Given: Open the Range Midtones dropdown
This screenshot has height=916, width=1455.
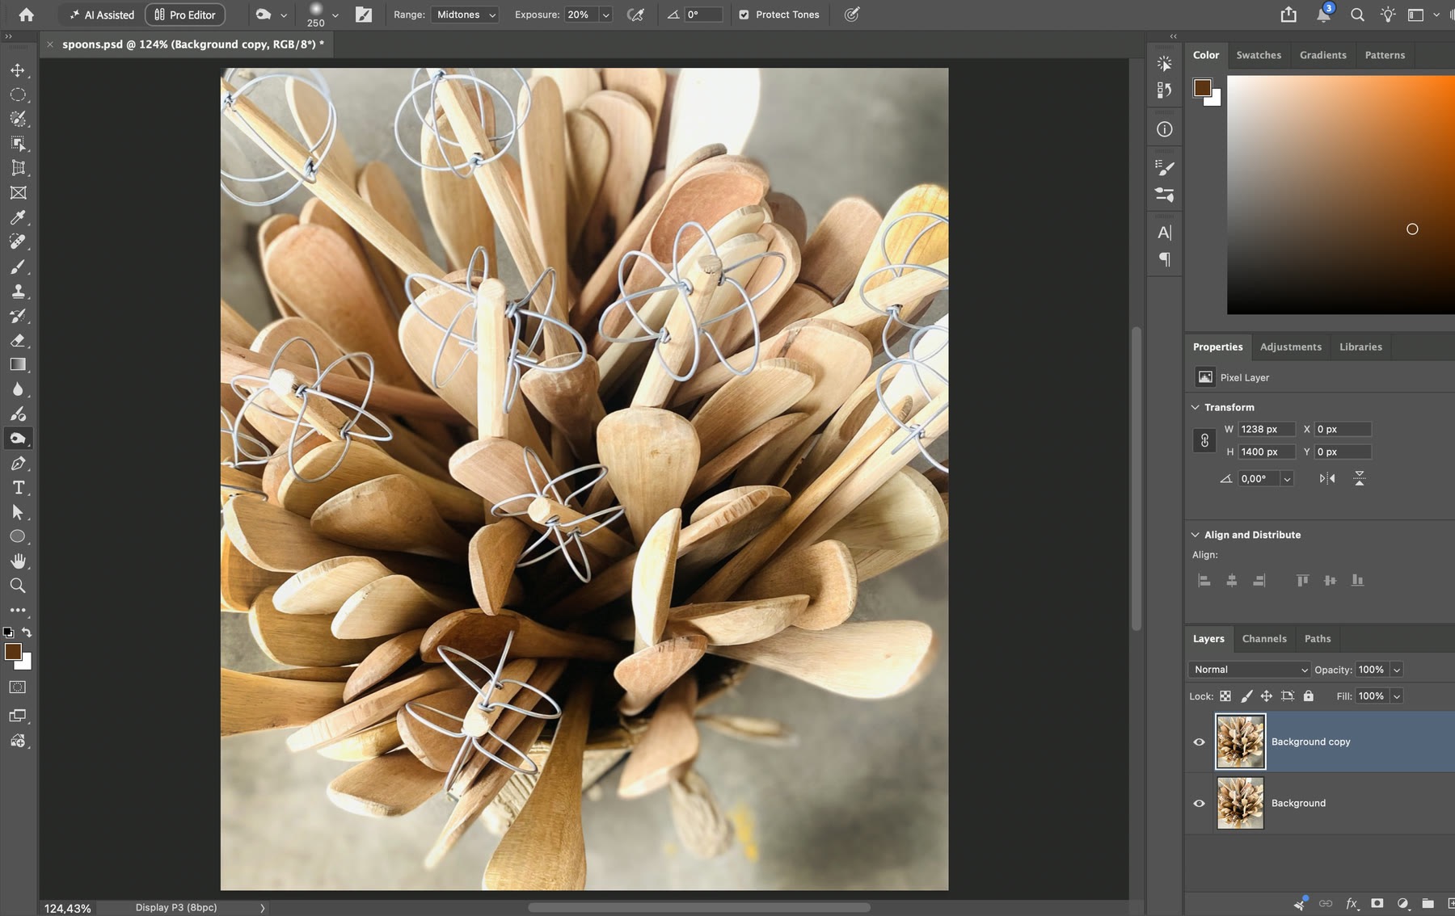Looking at the screenshot, I should coord(466,15).
